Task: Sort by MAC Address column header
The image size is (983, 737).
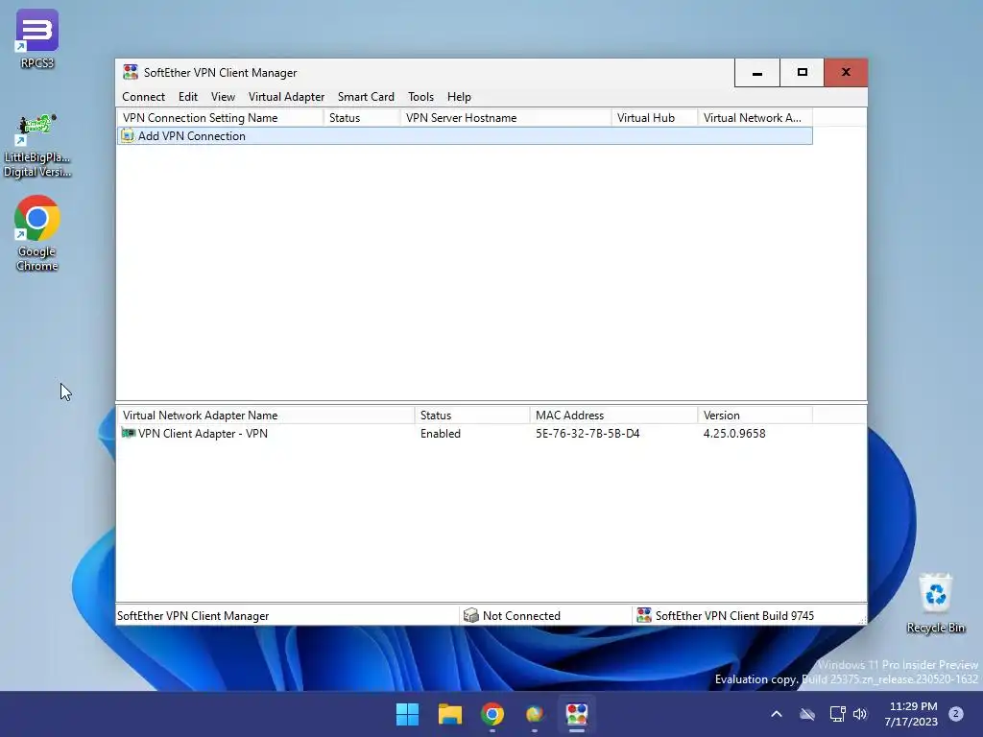Action: coord(613,415)
